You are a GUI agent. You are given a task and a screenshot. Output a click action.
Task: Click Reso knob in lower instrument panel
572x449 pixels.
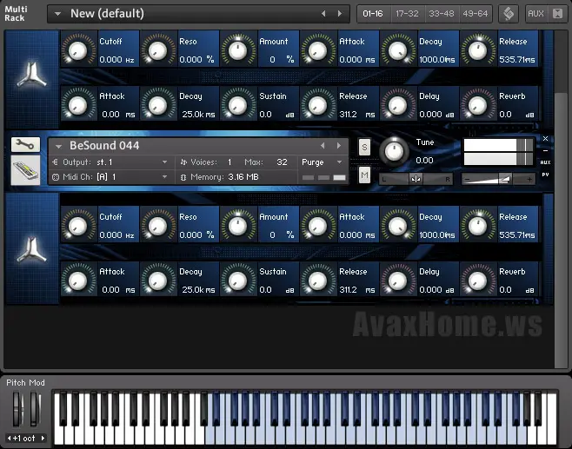click(158, 226)
